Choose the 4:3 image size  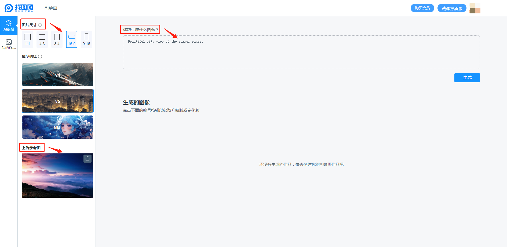pyautogui.click(x=42, y=39)
